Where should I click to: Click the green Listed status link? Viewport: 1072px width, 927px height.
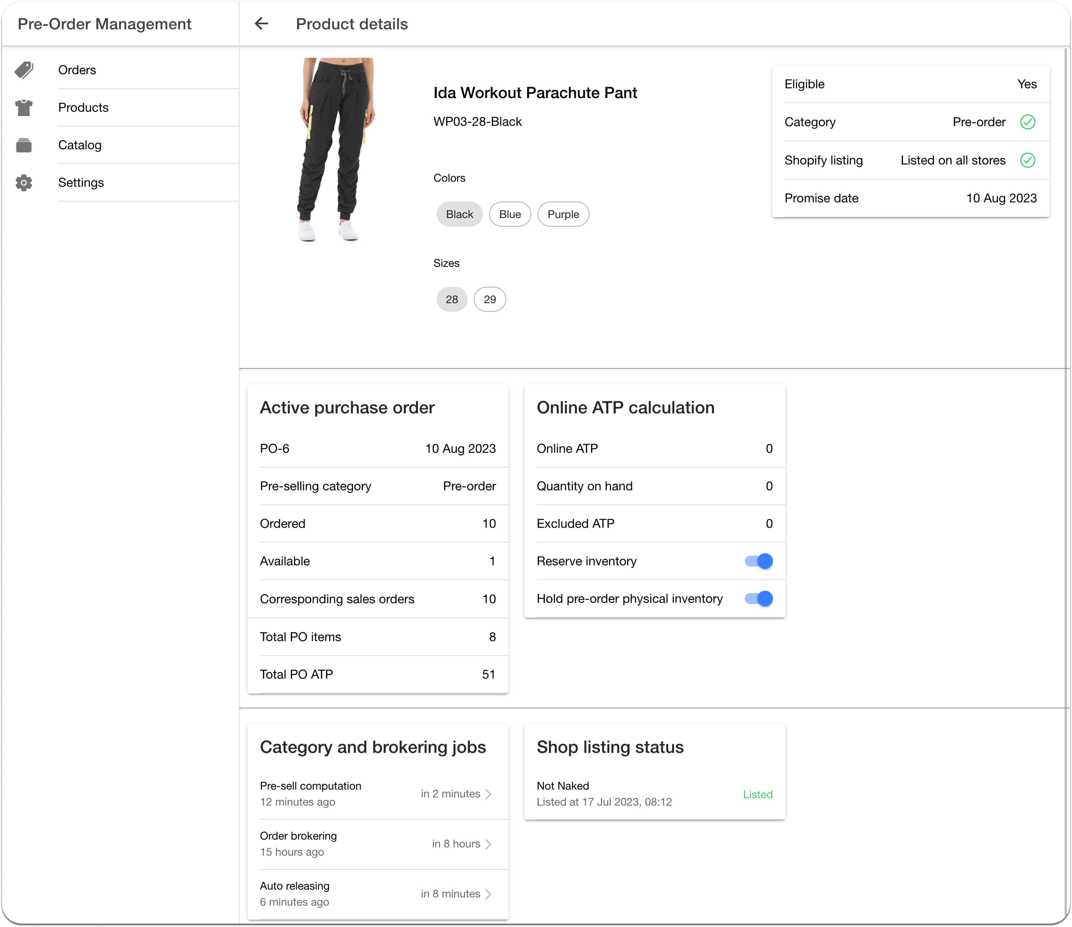(x=757, y=794)
